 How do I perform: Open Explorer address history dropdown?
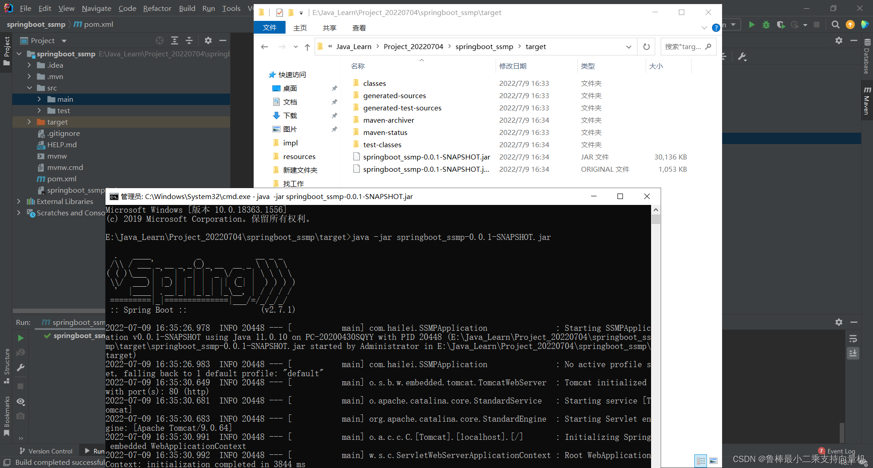(629, 47)
